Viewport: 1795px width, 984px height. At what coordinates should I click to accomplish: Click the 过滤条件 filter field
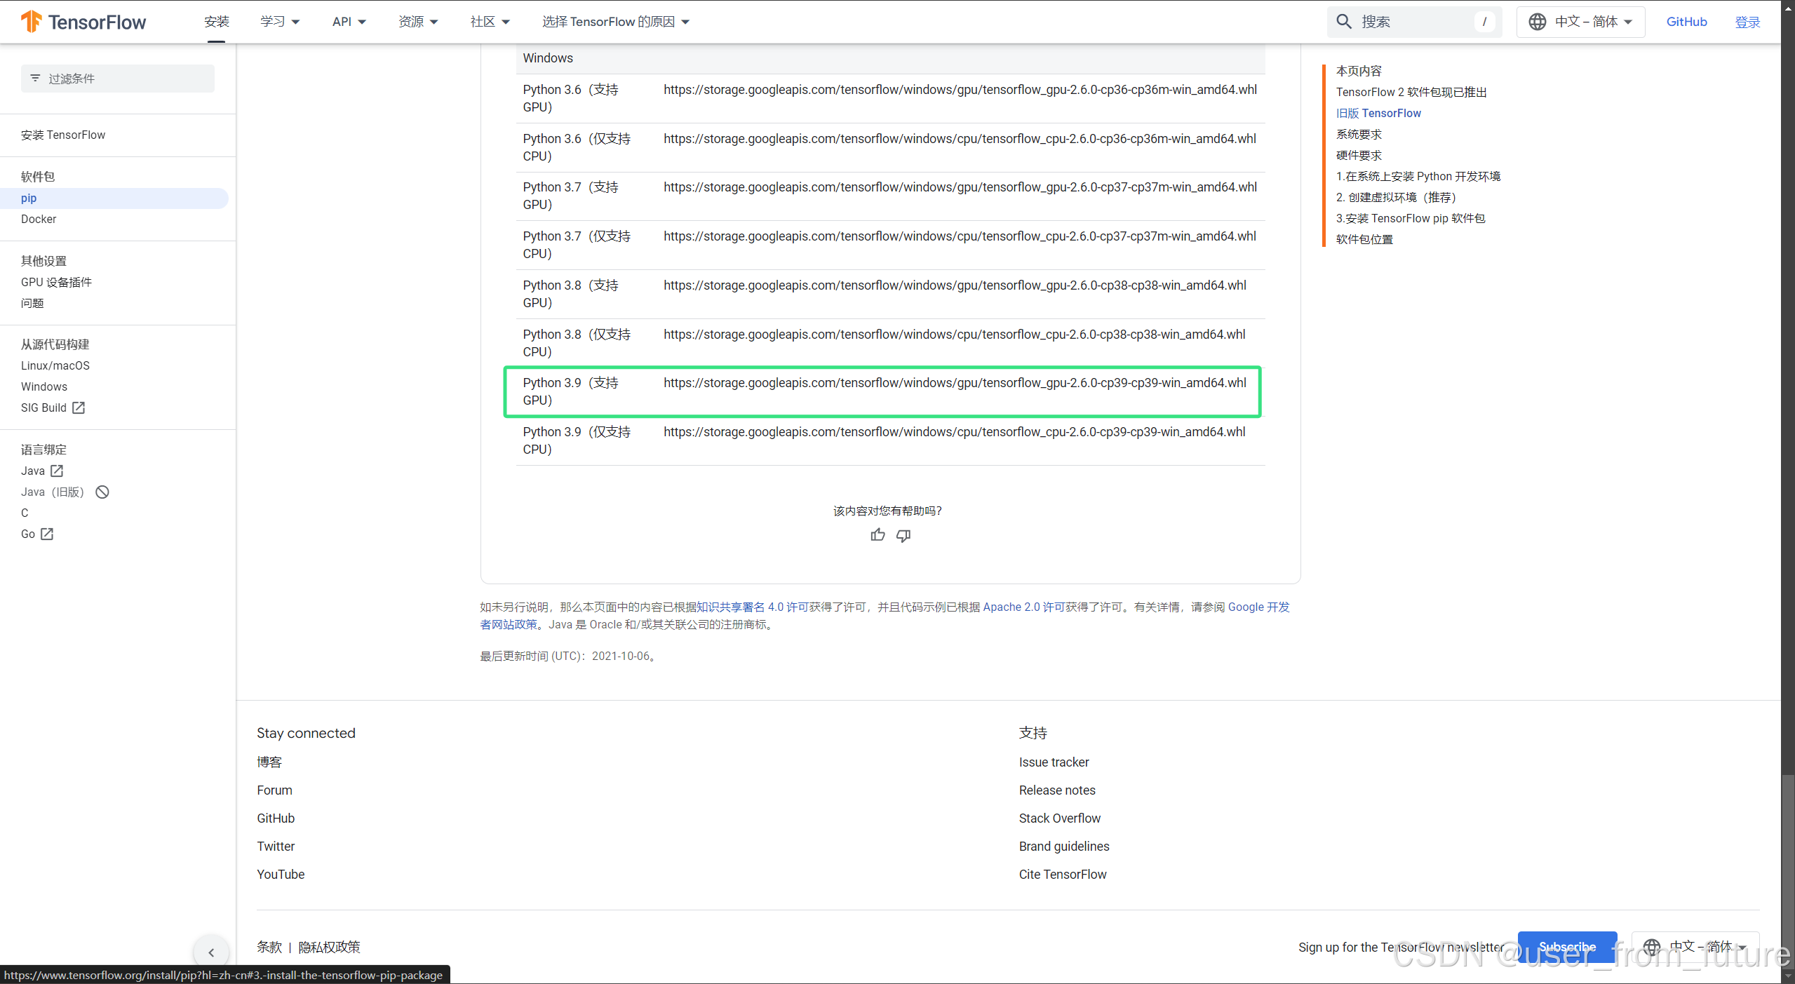[118, 79]
